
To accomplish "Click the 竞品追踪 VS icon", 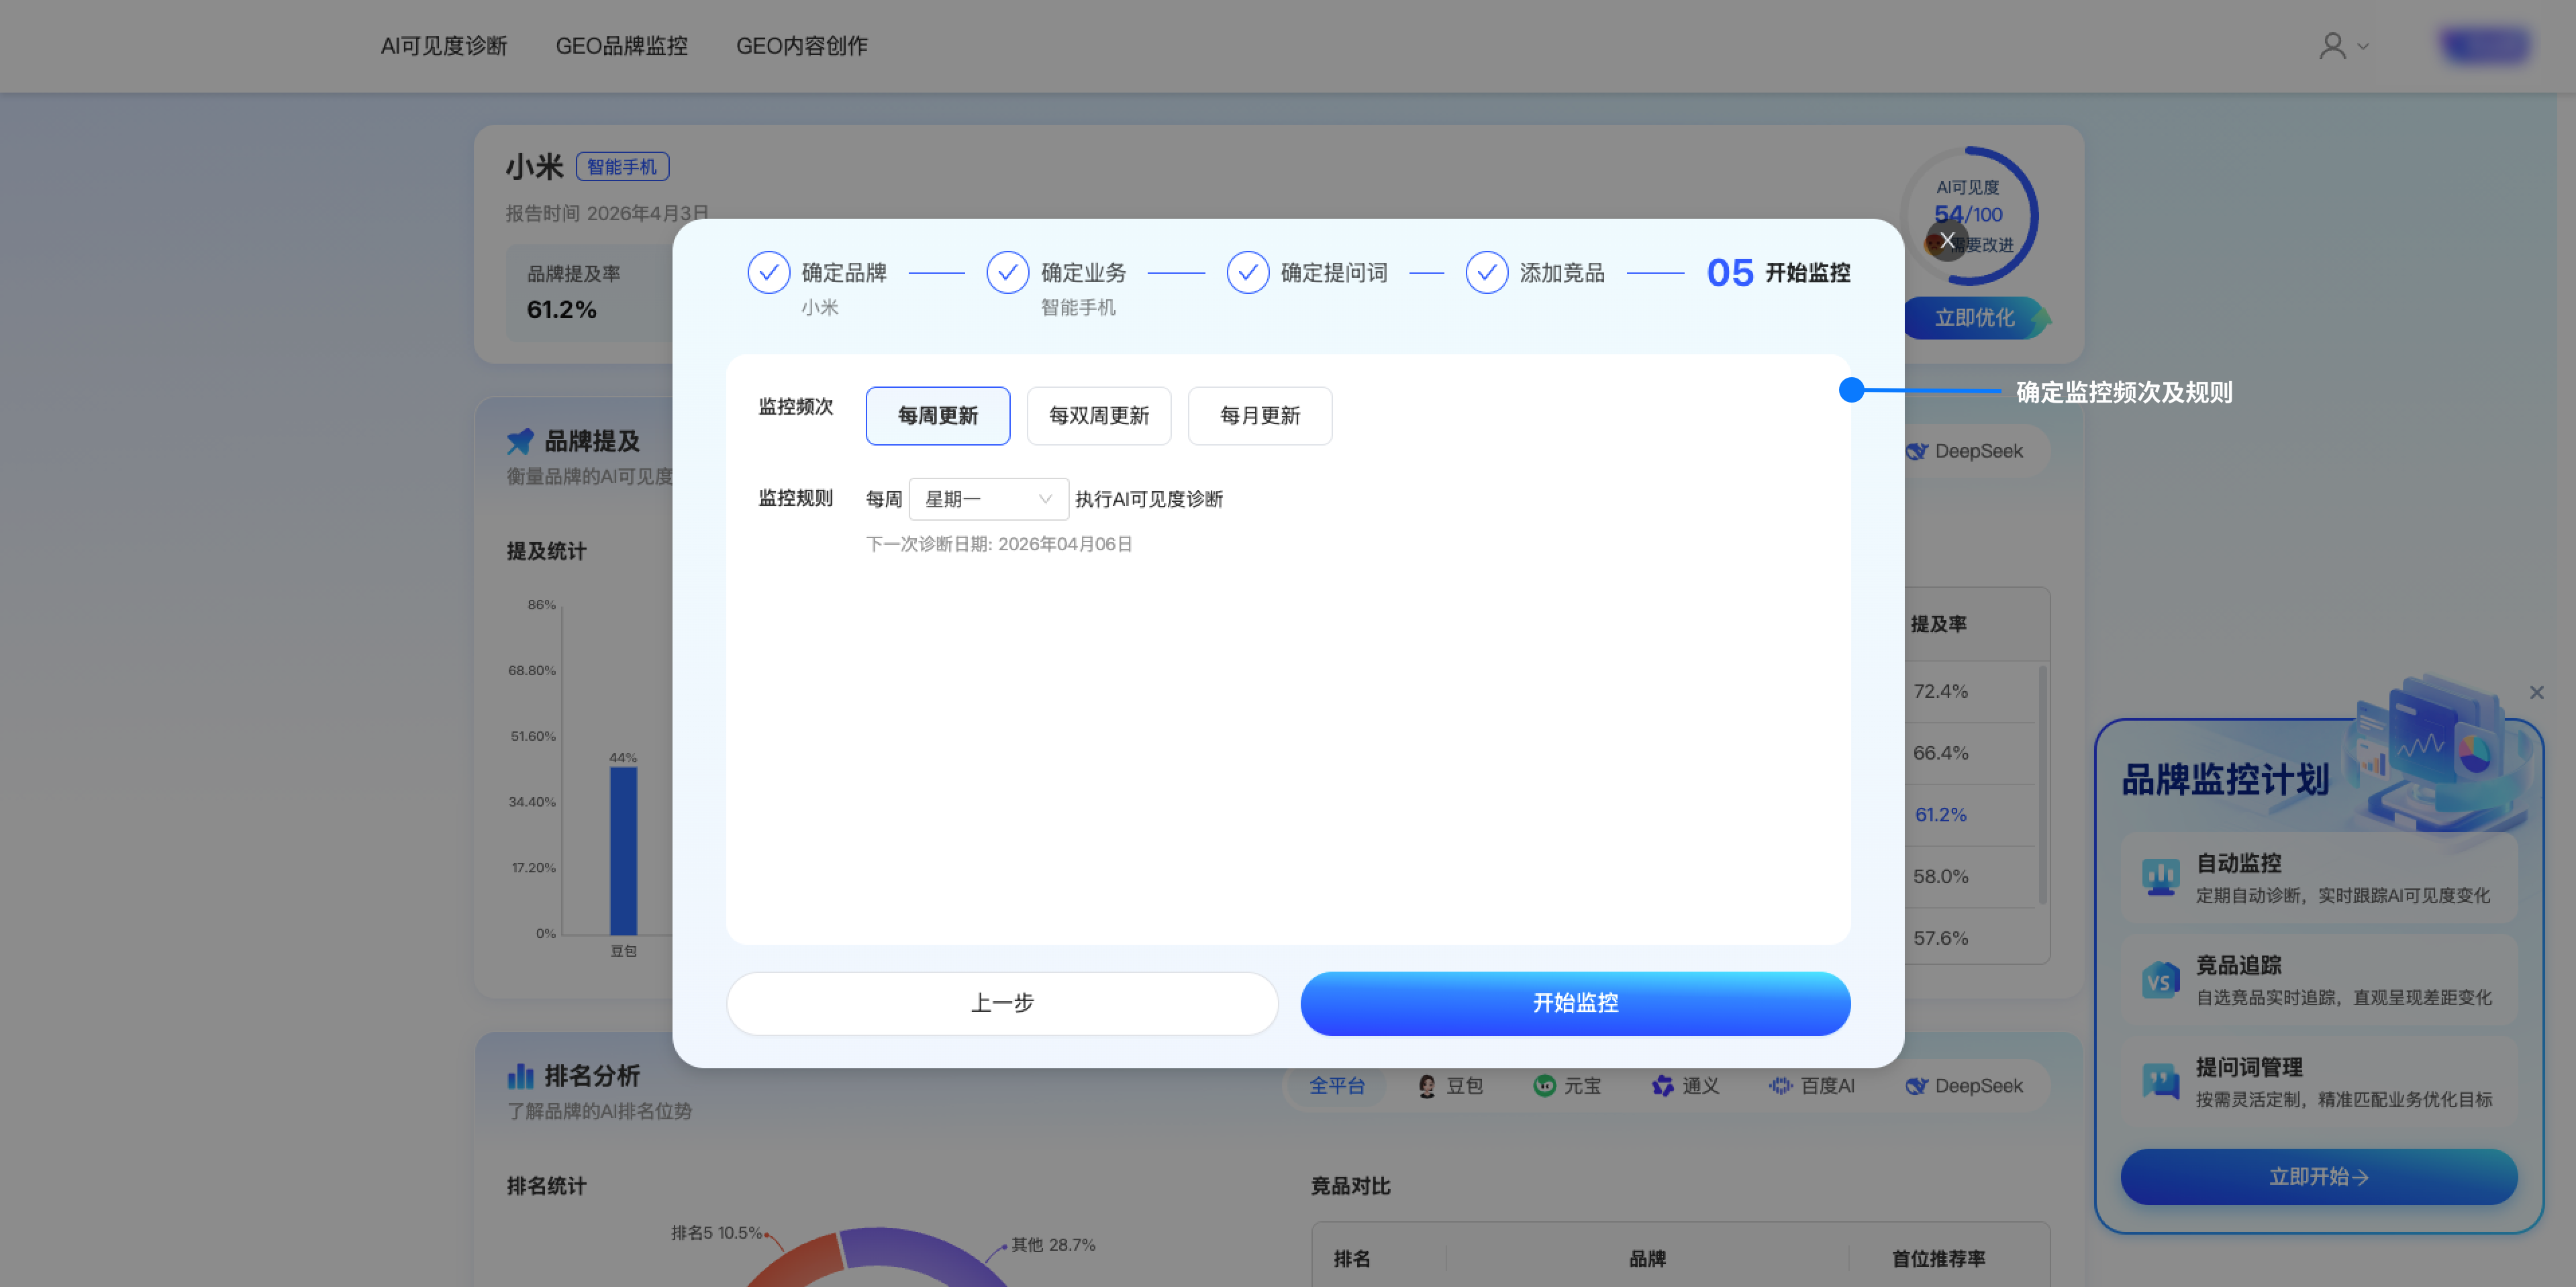I will click(2160, 980).
